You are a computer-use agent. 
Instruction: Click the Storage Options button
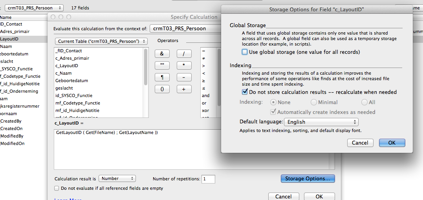(x=308, y=179)
